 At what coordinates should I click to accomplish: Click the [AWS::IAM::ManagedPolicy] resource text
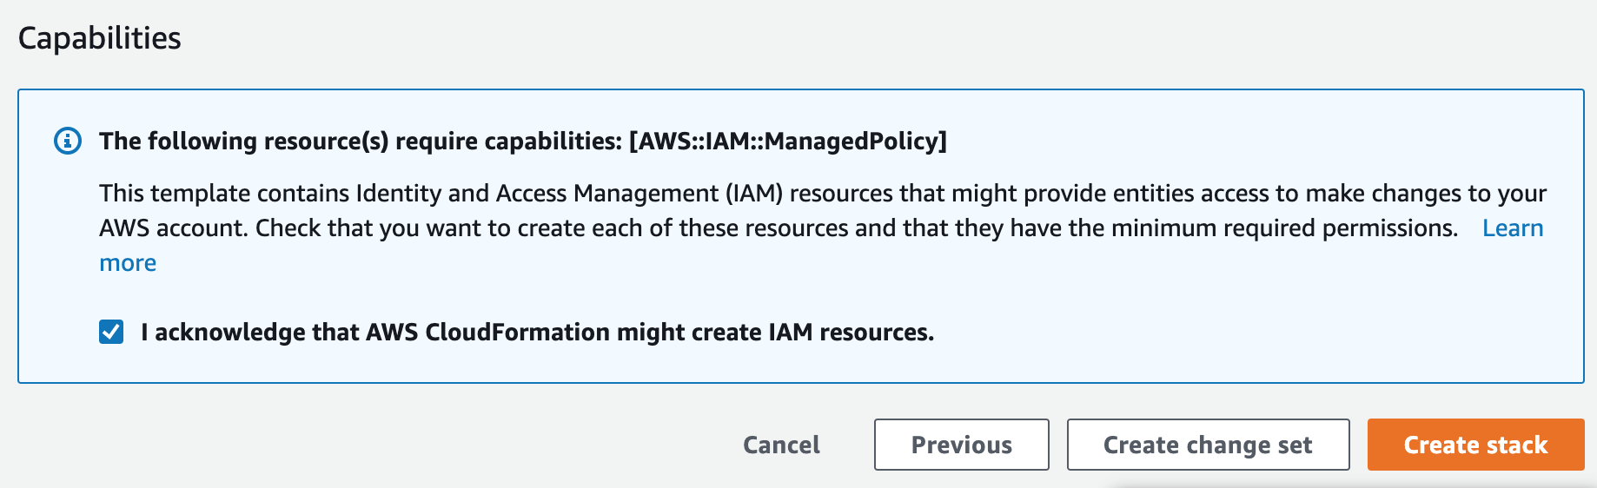788,141
